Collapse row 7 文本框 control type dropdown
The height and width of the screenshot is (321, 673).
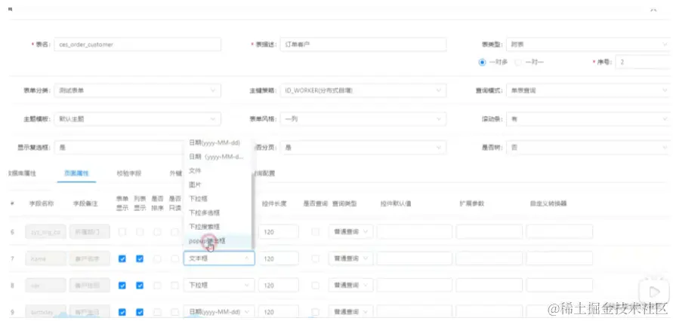(x=219, y=258)
